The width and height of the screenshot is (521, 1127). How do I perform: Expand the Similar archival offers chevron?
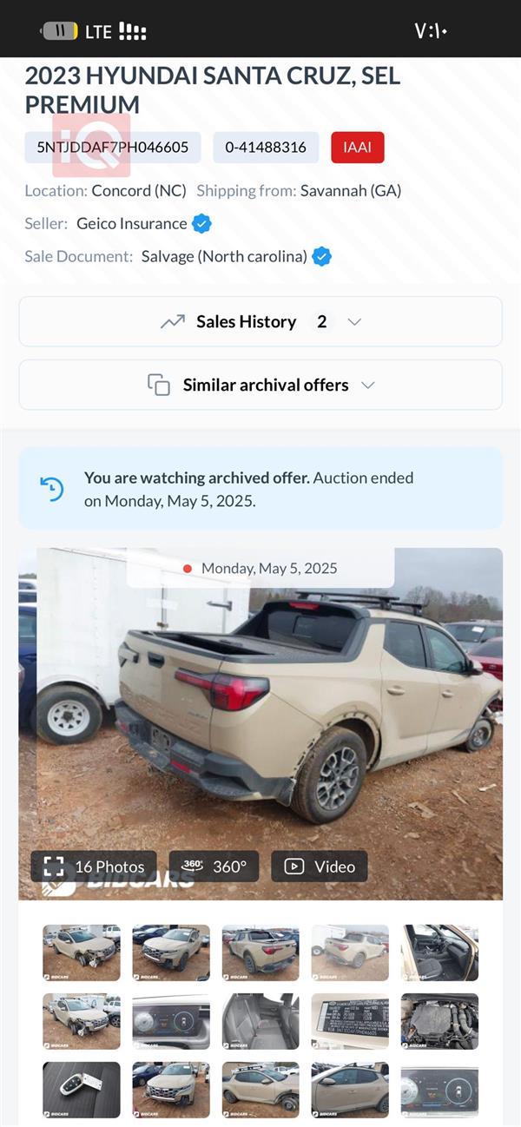368,386
